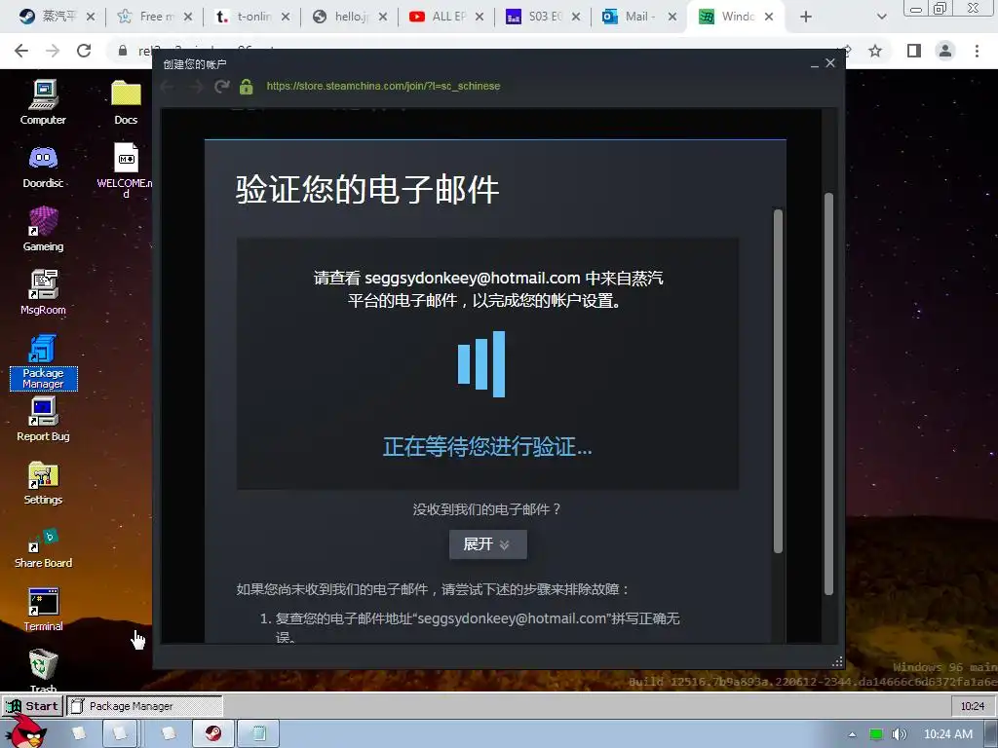Click the Angry Birds start orb

(25, 731)
